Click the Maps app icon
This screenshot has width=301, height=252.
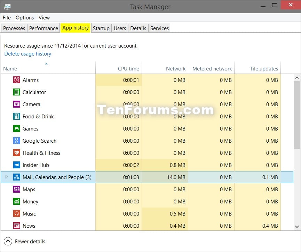[17, 190]
